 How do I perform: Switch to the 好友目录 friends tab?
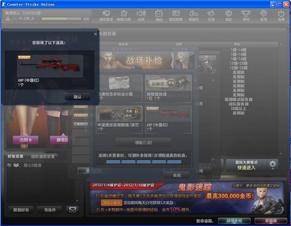click(x=15, y=156)
